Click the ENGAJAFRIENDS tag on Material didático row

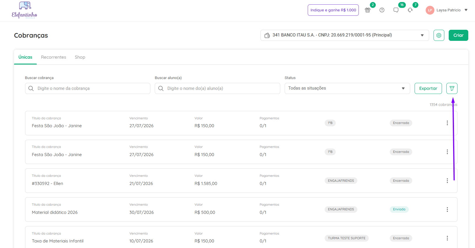point(341,209)
